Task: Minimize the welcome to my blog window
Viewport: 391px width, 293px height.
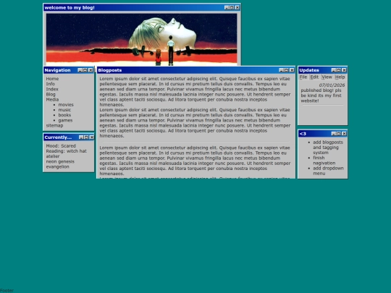Action: tap(227, 8)
